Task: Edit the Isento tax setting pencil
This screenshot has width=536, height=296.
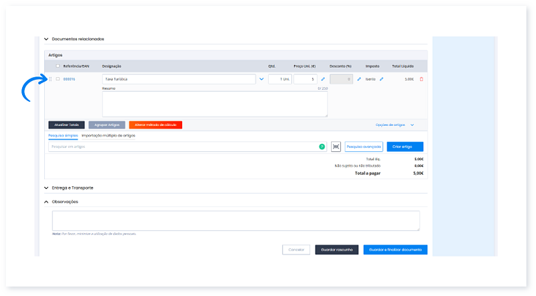Action: click(x=382, y=79)
